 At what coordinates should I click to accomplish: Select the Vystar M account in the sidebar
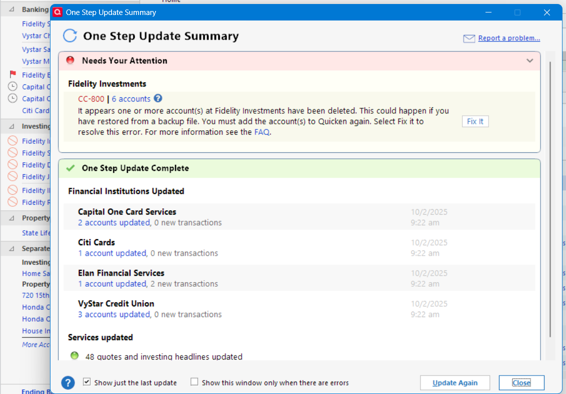35,61
